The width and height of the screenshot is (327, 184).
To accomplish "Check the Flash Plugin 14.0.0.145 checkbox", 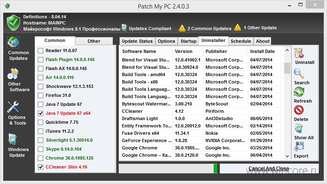I will point(41,59).
